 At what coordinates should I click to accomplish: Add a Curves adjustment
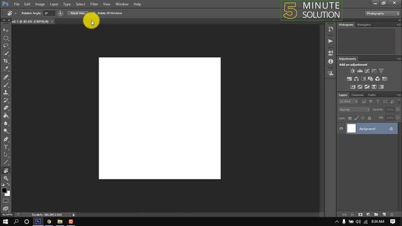click(367, 71)
